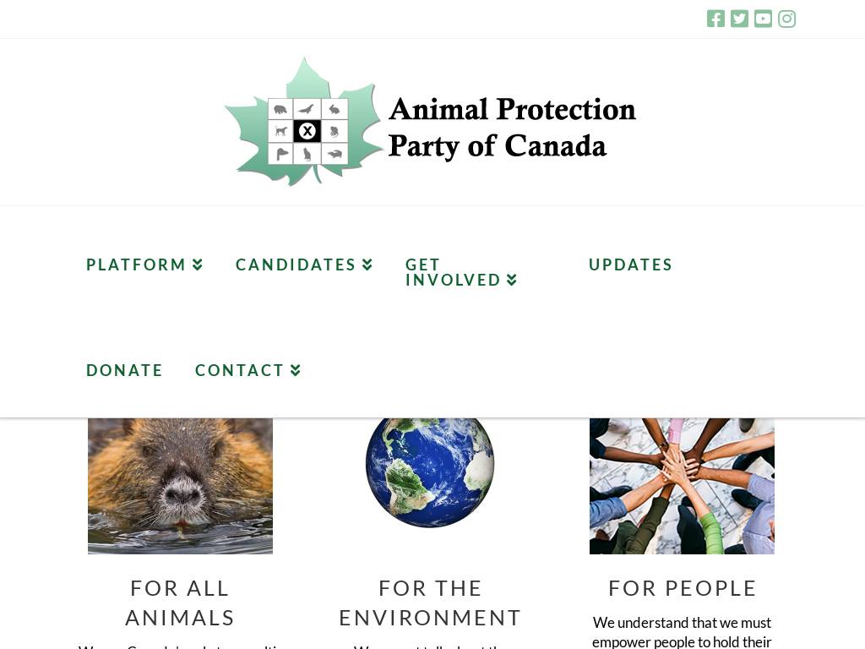Click the beaver photo thumbnail
Viewport: 865px width, 649px height.
tap(180, 486)
